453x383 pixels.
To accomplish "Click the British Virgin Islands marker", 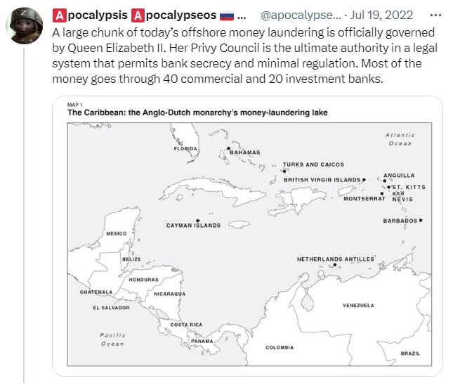I will point(364,179).
